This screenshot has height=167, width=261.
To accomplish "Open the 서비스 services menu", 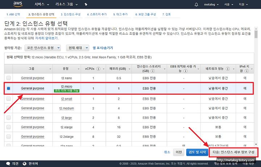I will coord(42,4).
